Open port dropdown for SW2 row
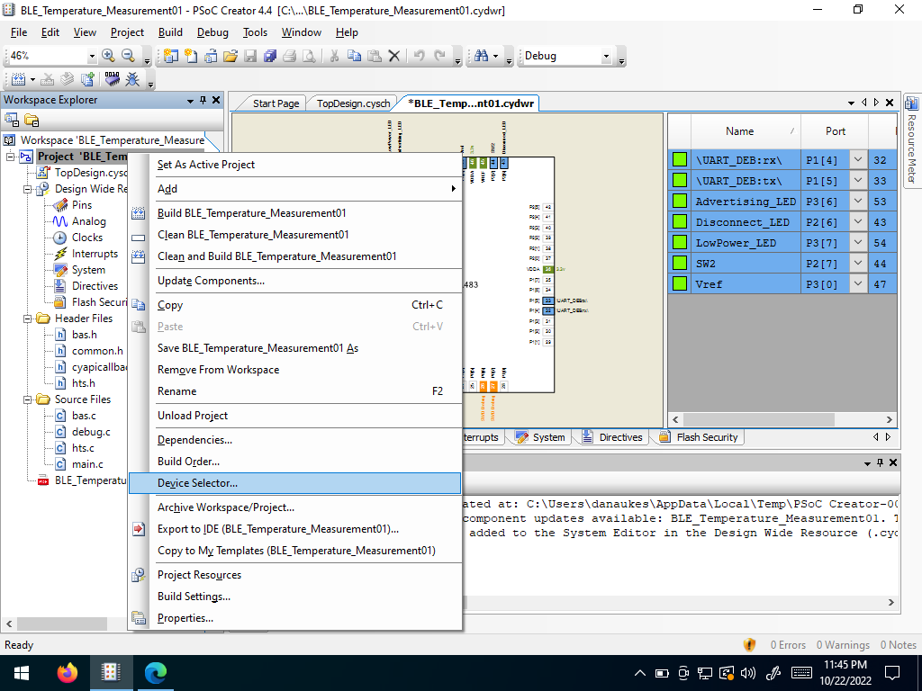The height and width of the screenshot is (691, 922). (x=858, y=264)
